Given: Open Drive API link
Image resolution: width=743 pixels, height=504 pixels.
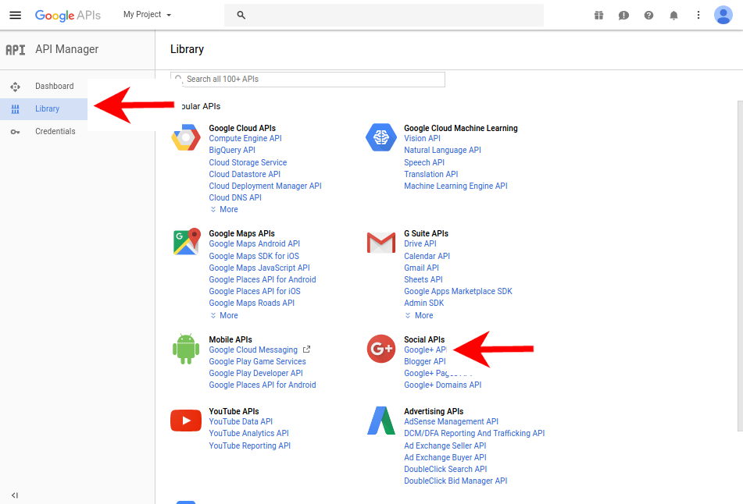Looking at the screenshot, I should coord(420,243).
